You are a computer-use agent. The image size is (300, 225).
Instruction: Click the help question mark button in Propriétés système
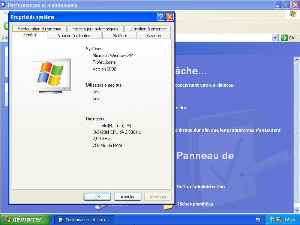161,17
